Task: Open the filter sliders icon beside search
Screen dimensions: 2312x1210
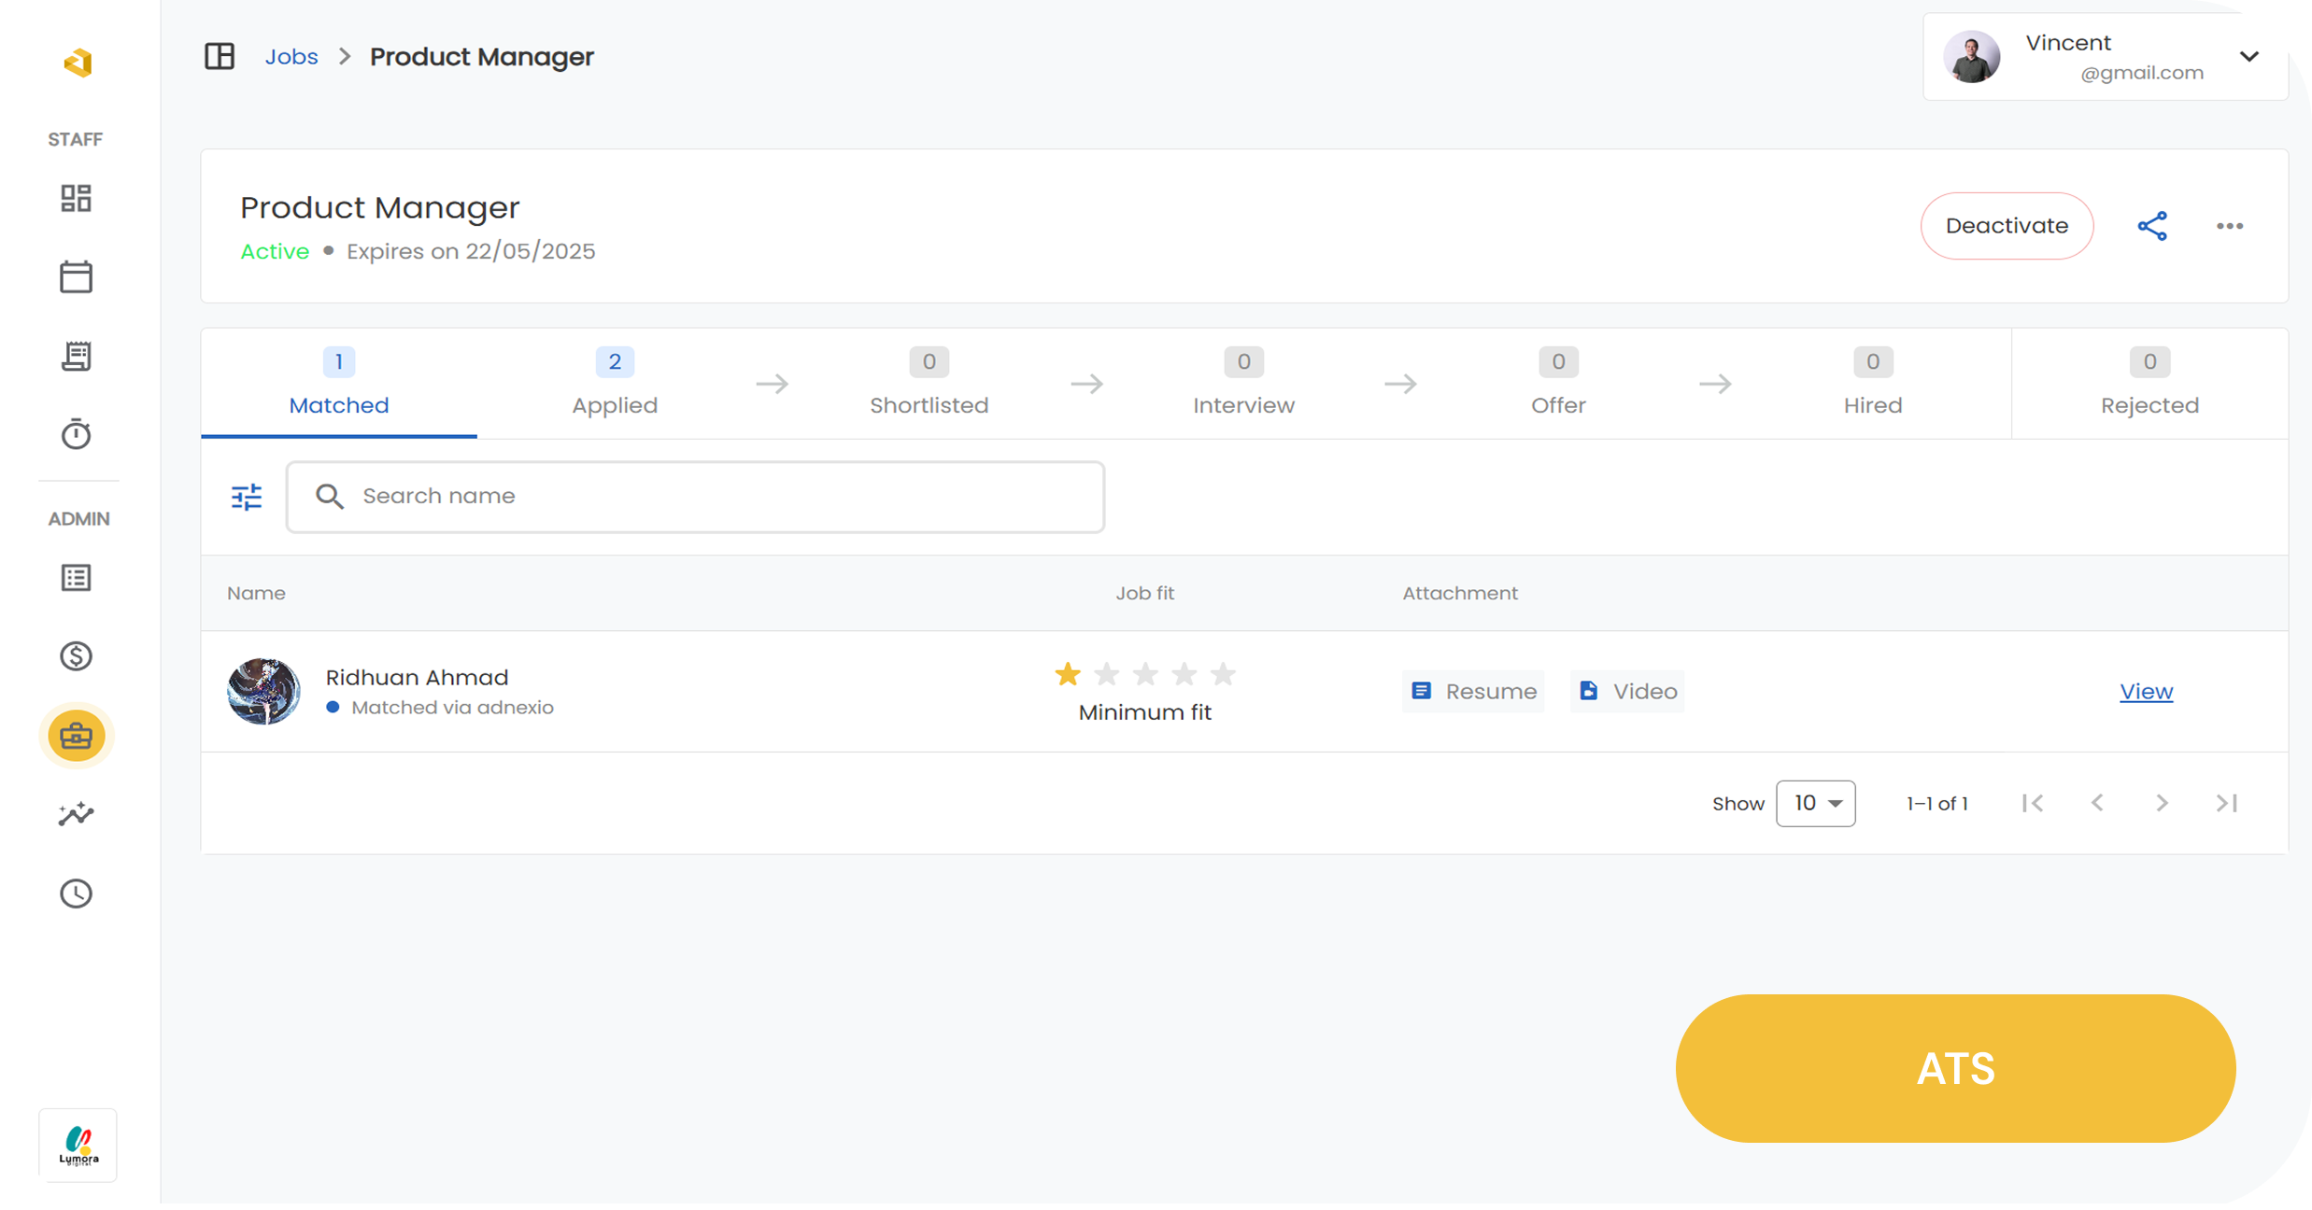Action: [247, 497]
